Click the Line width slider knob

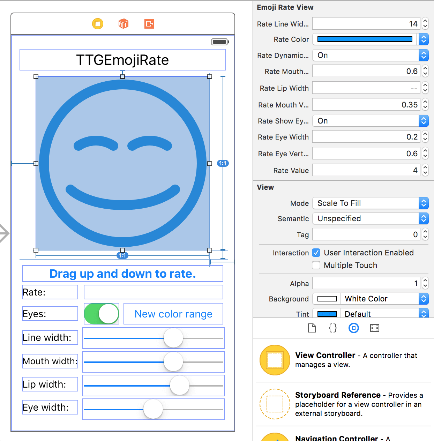[173, 338]
